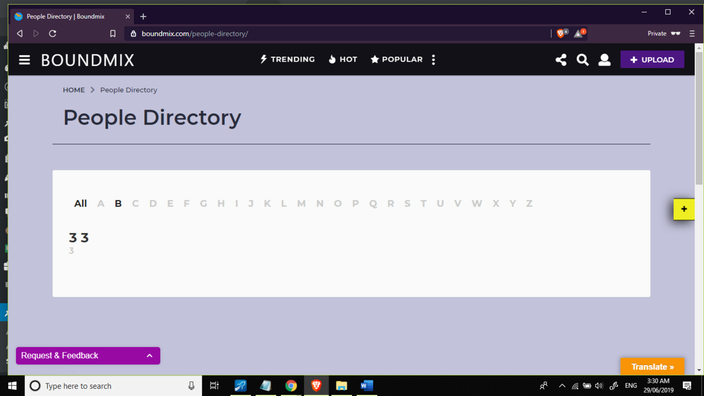Open the volume control in tray
Image resolution: width=704 pixels, height=396 pixels.
[599, 386]
